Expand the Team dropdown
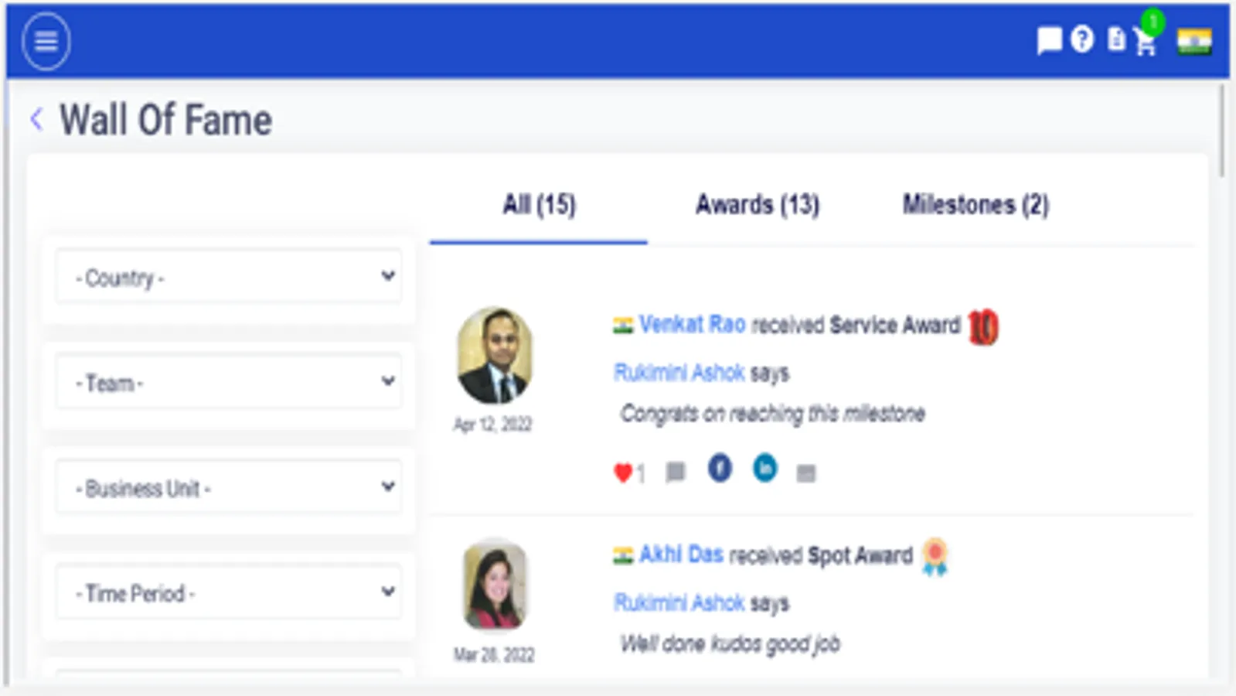This screenshot has width=1236, height=696. pos(229,382)
